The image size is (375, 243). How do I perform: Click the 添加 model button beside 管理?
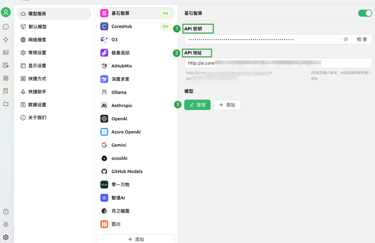pos(227,105)
